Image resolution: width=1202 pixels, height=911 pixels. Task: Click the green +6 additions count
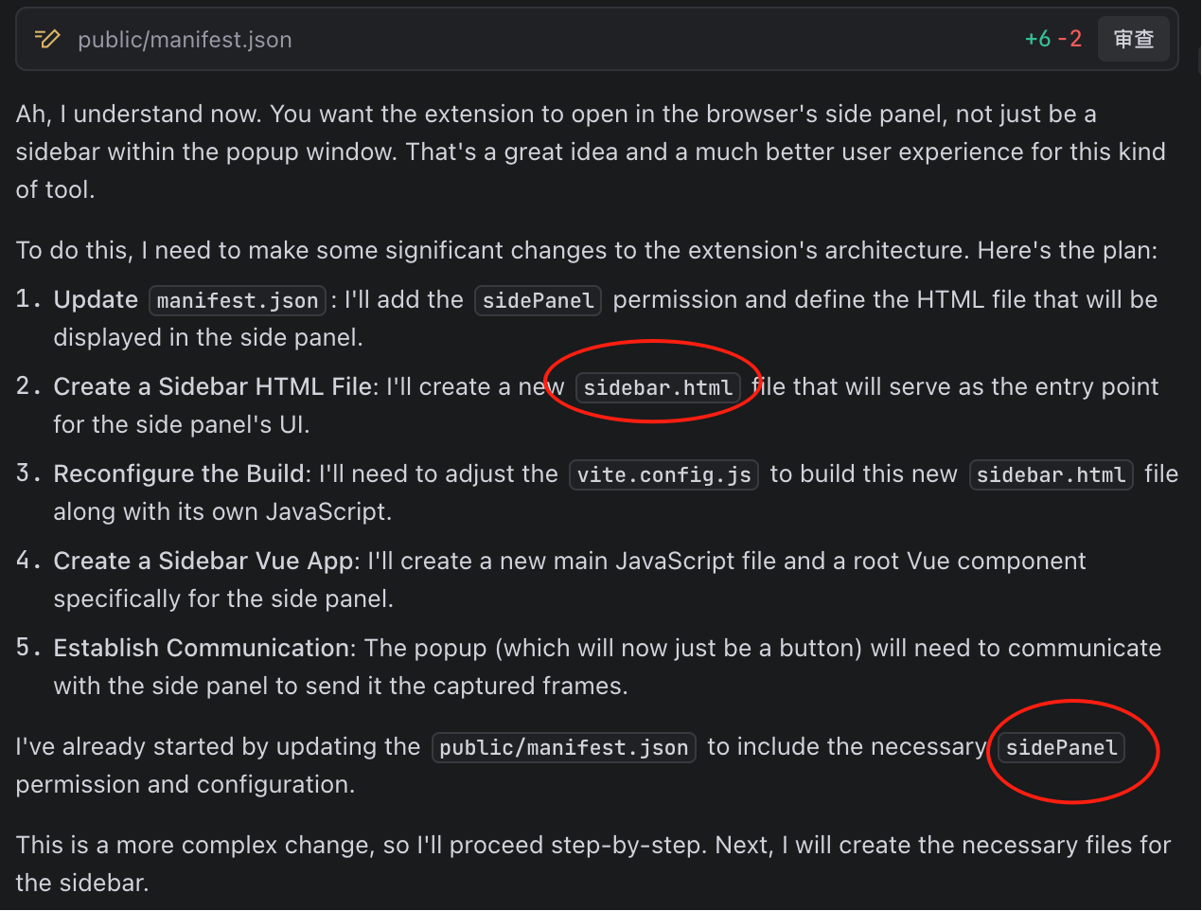1037,39
